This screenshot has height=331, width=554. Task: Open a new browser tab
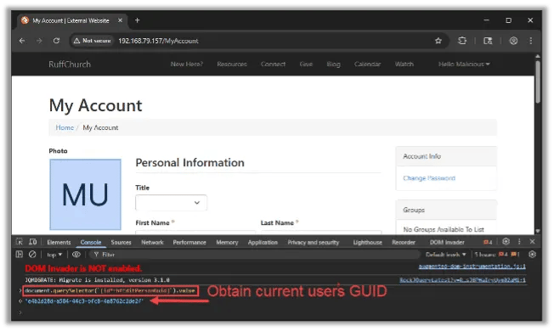[x=137, y=20]
